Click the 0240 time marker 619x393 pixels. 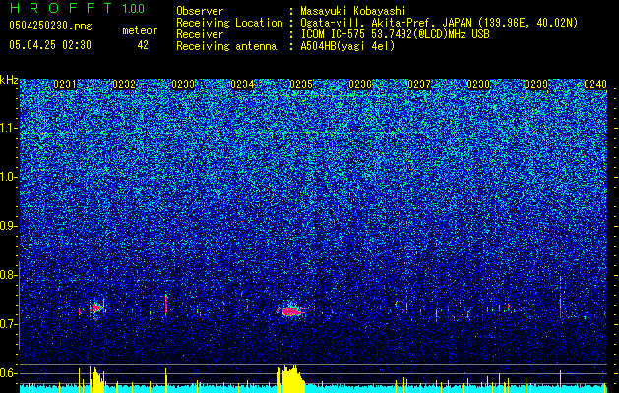(595, 84)
